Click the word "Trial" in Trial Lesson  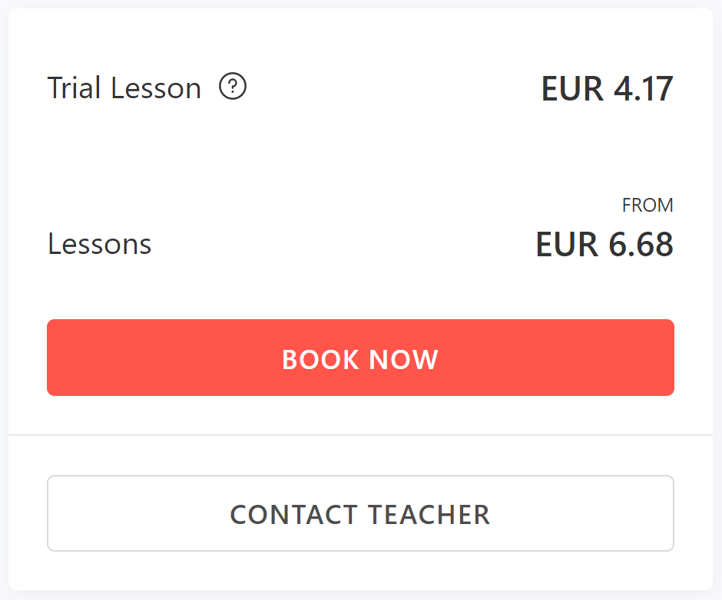pyautogui.click(x=75, y=88)
